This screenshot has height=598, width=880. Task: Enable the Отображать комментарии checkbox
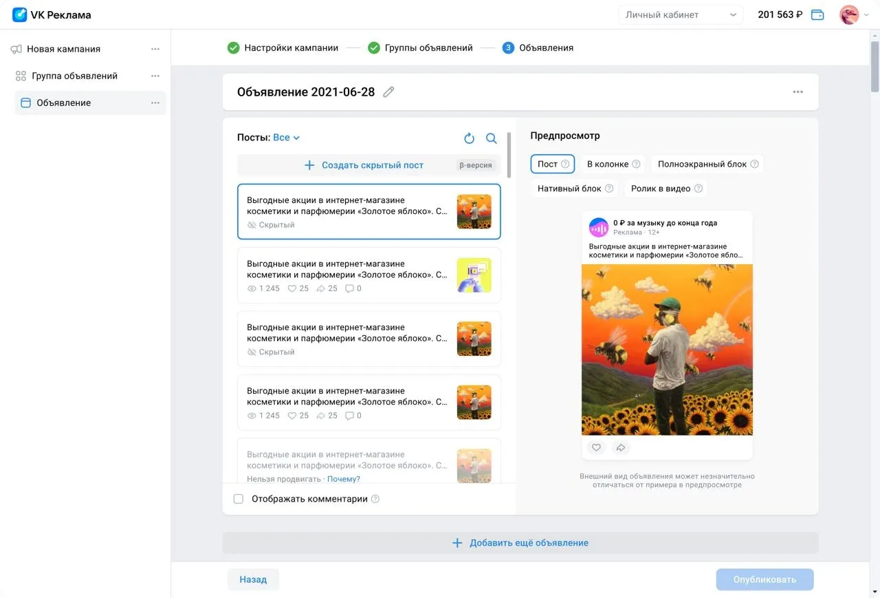tap(239, 500)
